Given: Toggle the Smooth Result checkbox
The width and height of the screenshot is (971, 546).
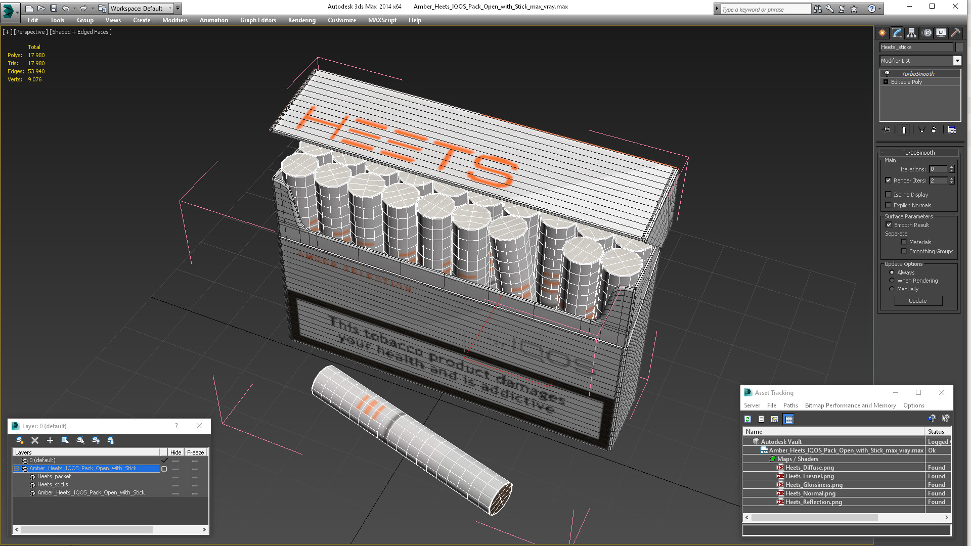Looking at the screenshot, I should (889, 225).
